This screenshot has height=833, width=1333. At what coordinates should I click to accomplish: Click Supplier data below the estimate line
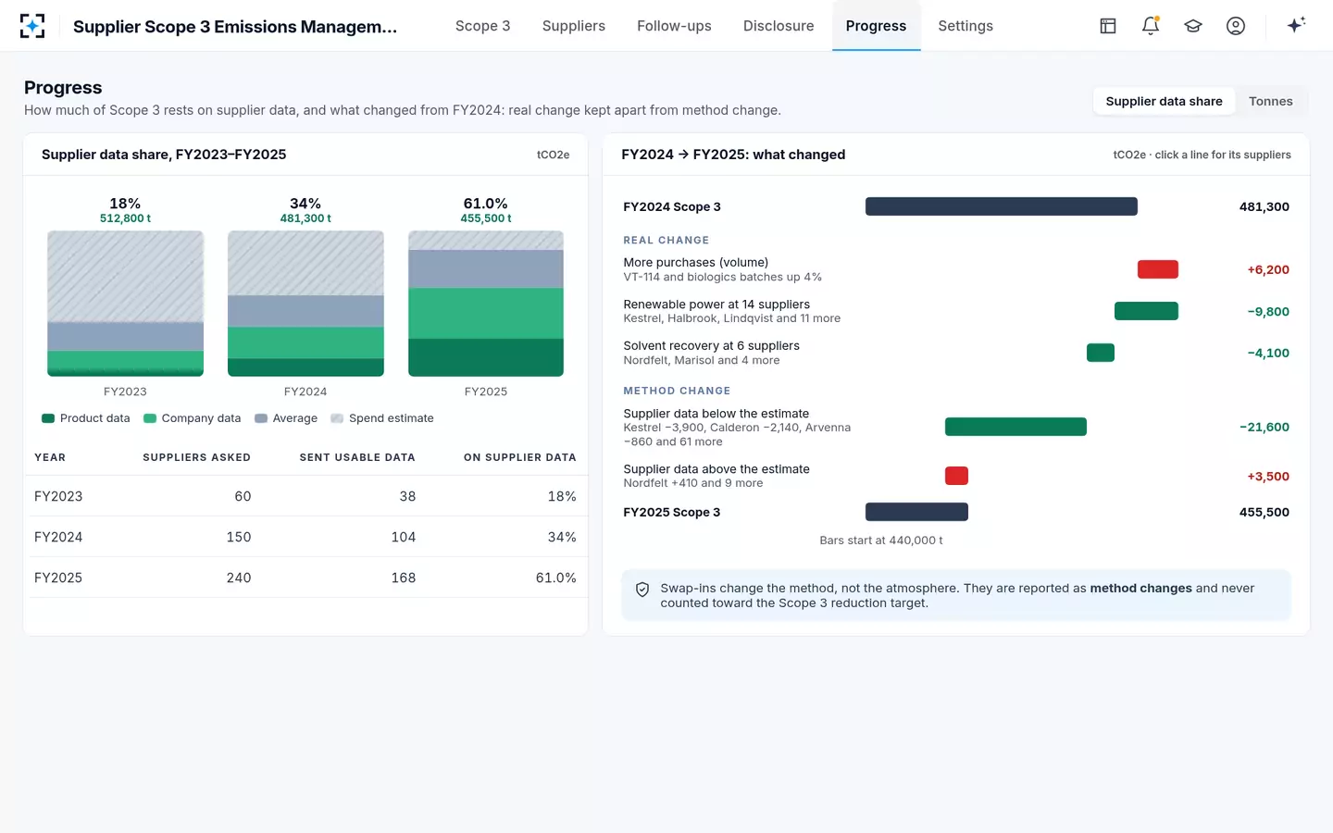pos(956,427)
